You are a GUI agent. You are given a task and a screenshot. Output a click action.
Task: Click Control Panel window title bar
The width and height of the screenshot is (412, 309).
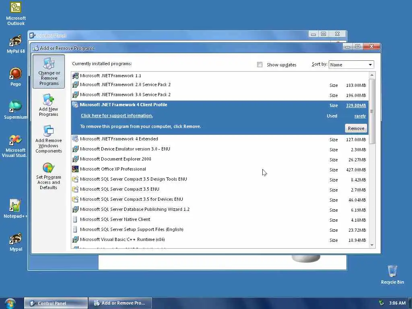pos(168,35)
